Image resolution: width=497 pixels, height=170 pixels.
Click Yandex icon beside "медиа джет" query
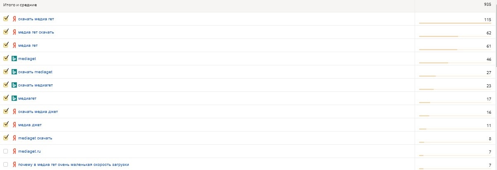(x=14, y=125)
